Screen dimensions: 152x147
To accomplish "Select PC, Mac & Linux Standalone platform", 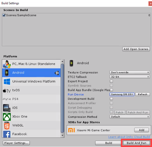I will click(31, 64).
